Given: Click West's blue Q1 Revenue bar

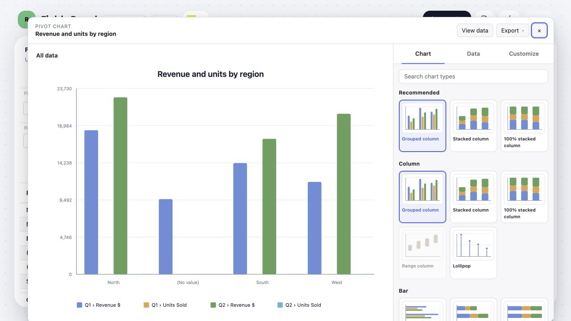Looking at the screenshot, I should click(x=314, y=228).
